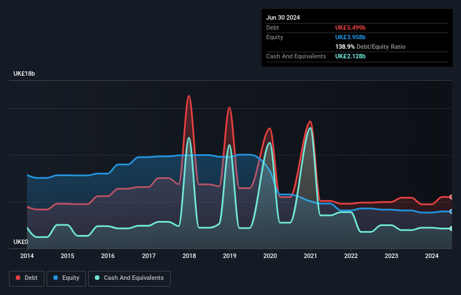Click Cash And Equivalents label in tooltip
Viewport: 461px width, 295px height.
coord(296,56)
